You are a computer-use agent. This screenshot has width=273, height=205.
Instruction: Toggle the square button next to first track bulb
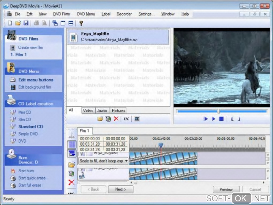[89, 154]
